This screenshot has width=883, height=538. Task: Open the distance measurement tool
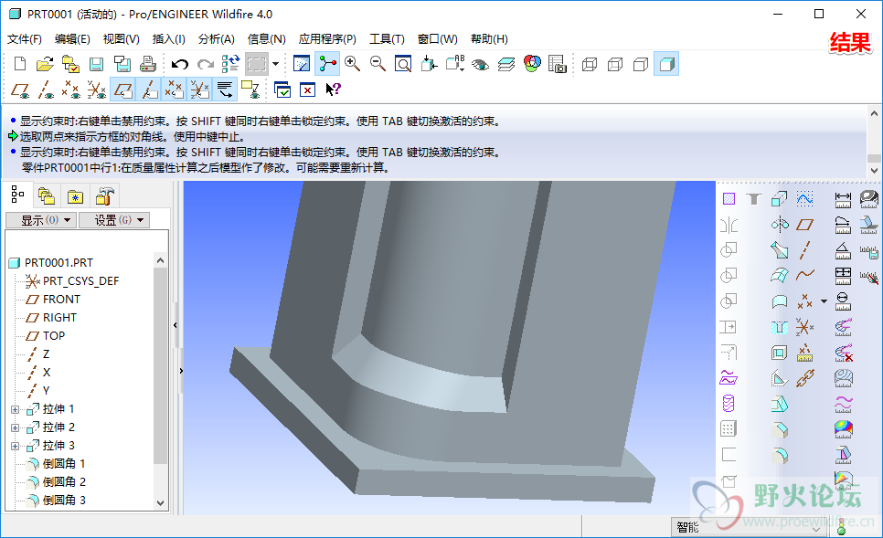tap(843, 198)
